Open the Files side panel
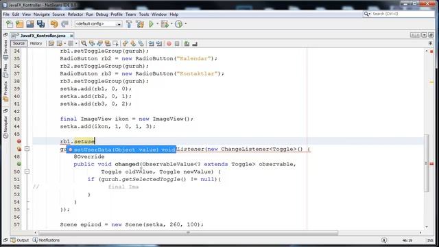Viewport: 439px width, 247px height. pos(5,71)
